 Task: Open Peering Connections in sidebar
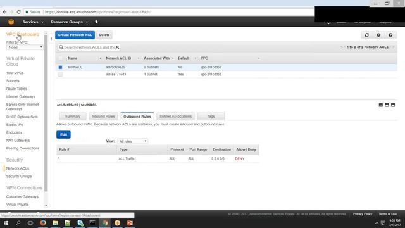click(x=23, y=148)
